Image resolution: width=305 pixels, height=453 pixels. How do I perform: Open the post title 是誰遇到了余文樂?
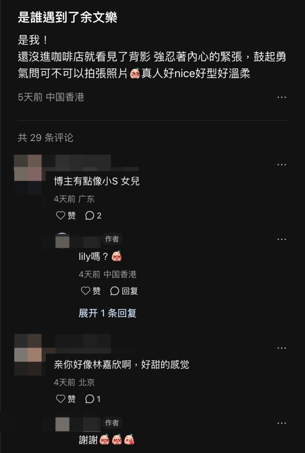[68, 17]
